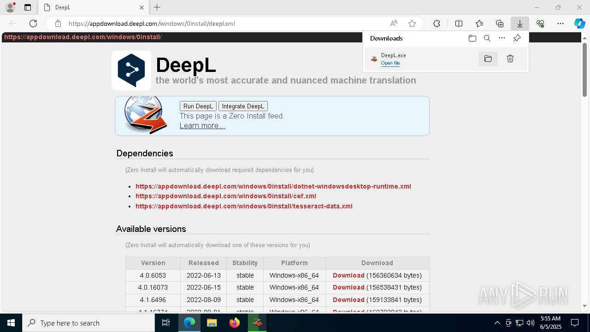Open the tesseract-data.xml dependency link
The image size is (590, 332).
pos(244,206)
